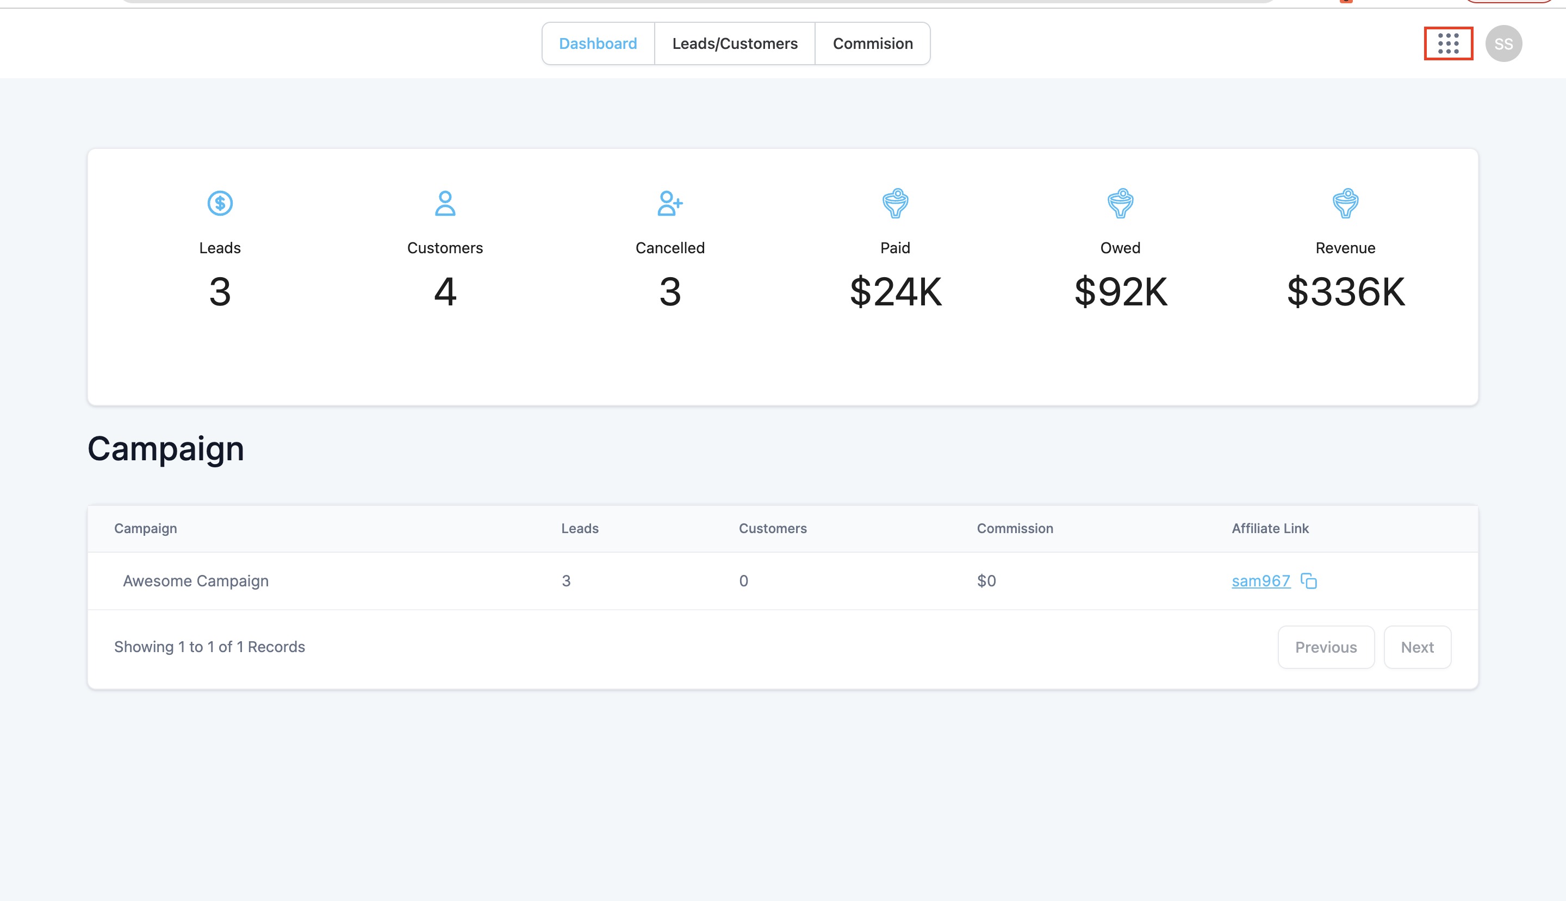Open the sam967 affiliate link

click(1260, 581)
